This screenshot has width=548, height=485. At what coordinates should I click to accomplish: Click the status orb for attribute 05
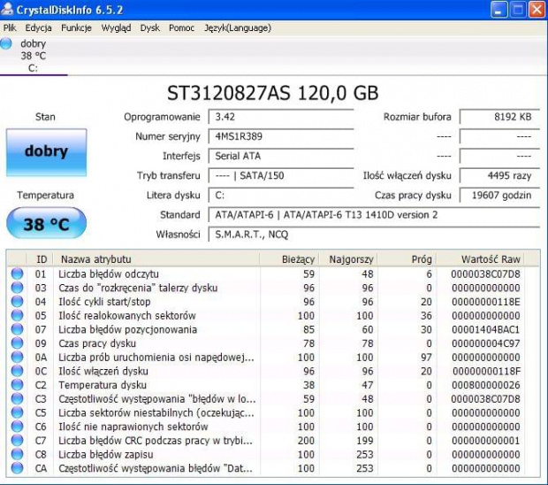(x=17, y=316)
